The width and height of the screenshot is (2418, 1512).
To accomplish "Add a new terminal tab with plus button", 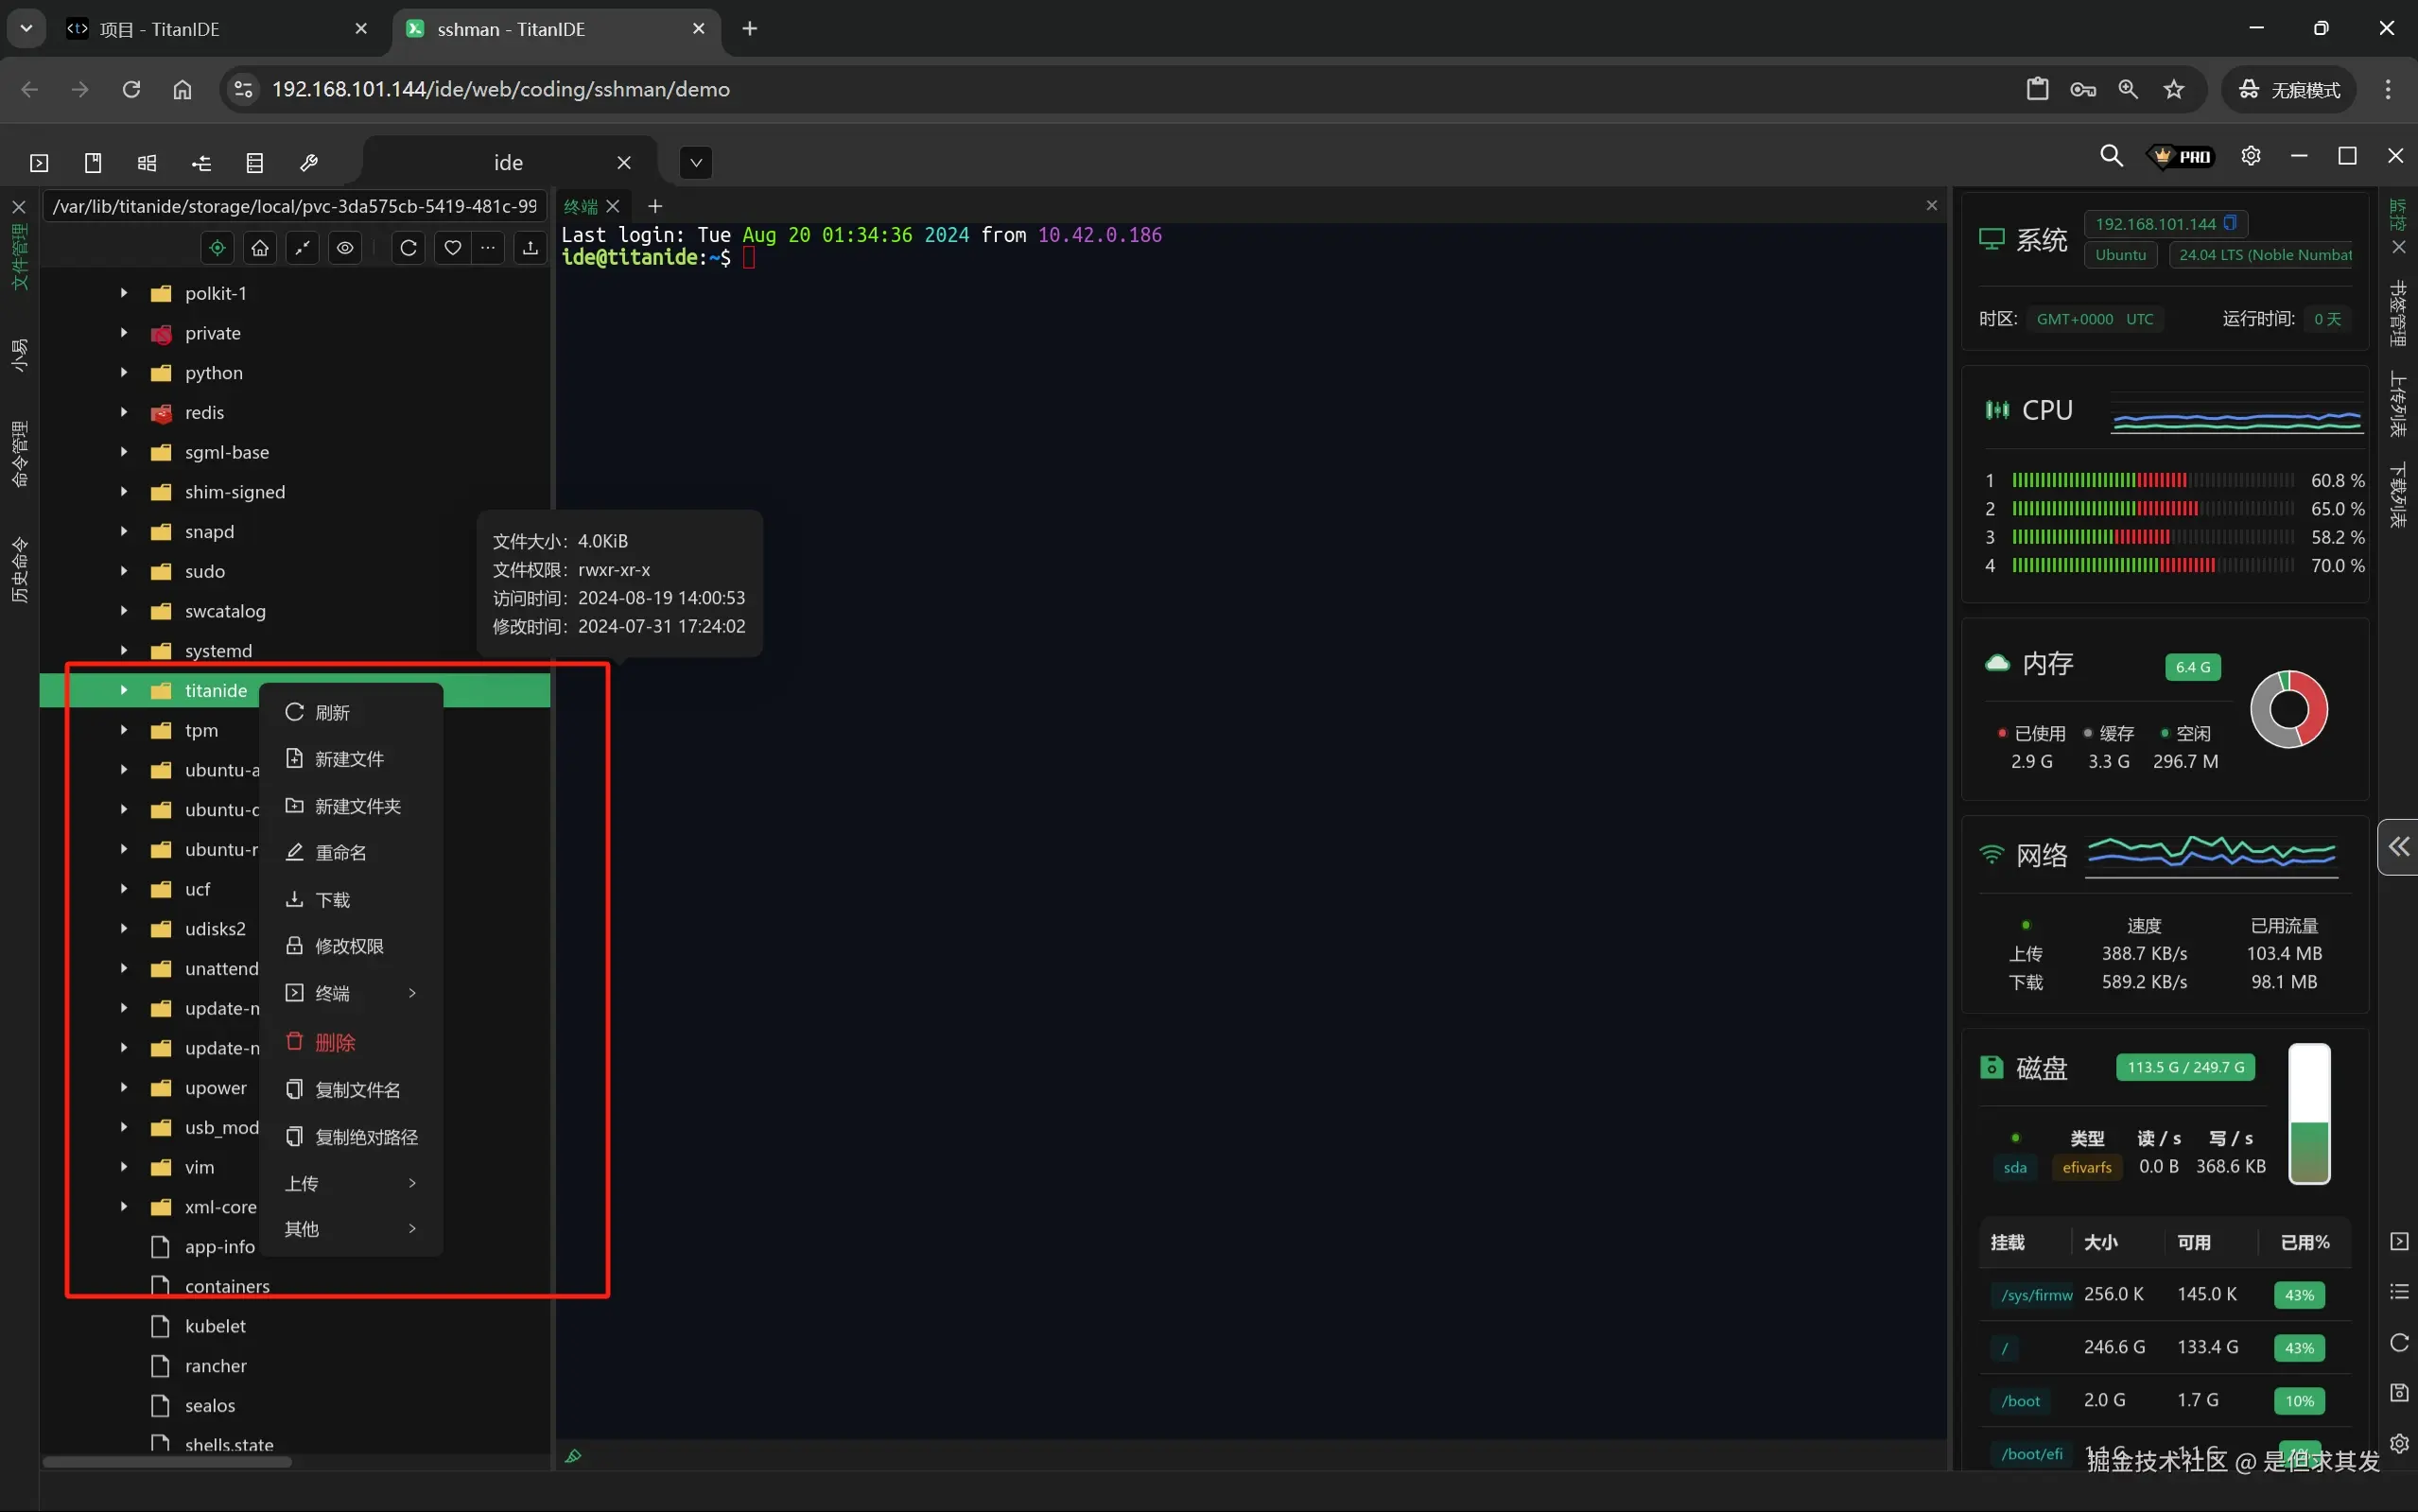I will (x=655, y=206).
